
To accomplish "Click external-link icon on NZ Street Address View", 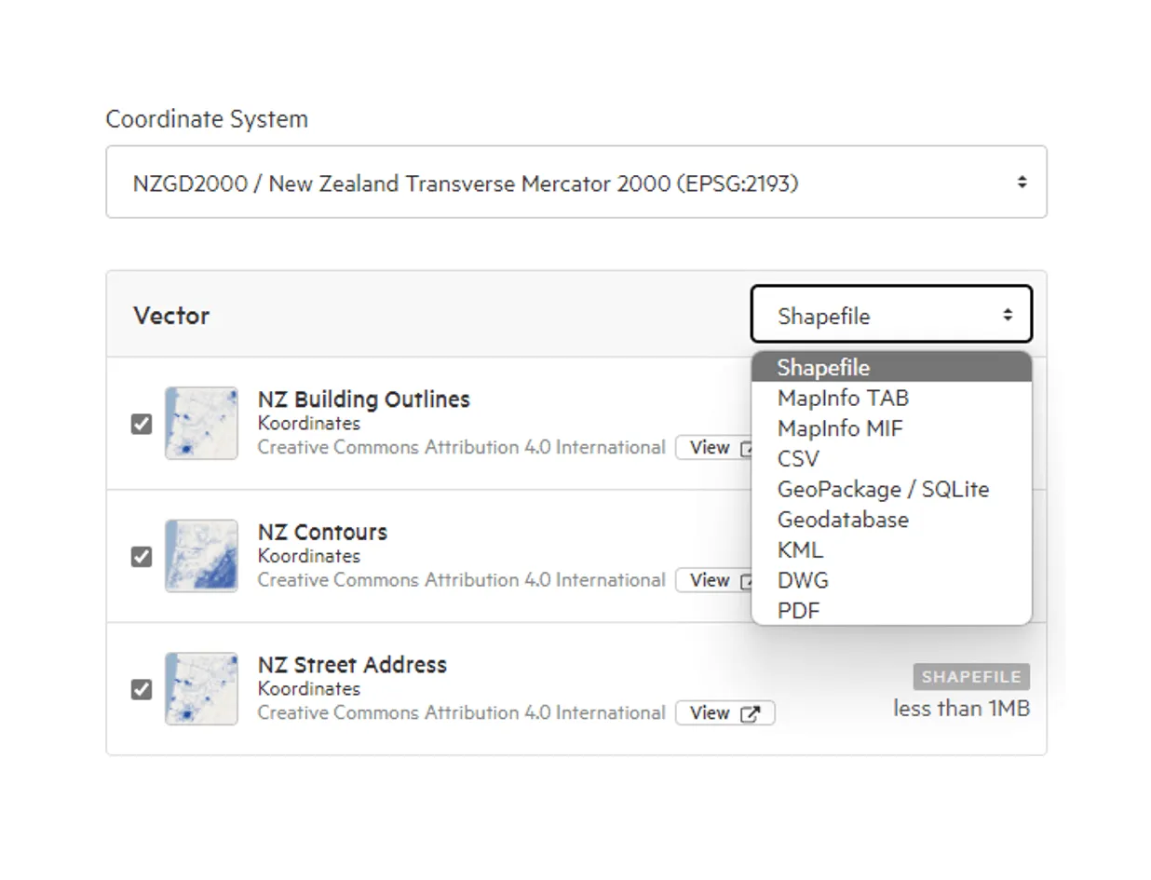I will [x=750, y=713].
